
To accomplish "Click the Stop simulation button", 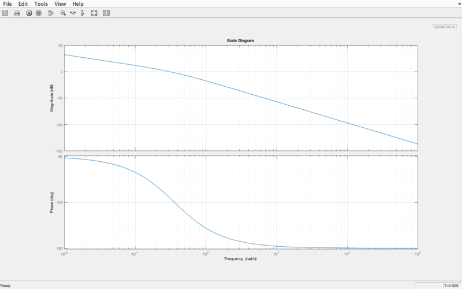I will tap(39, 13).
